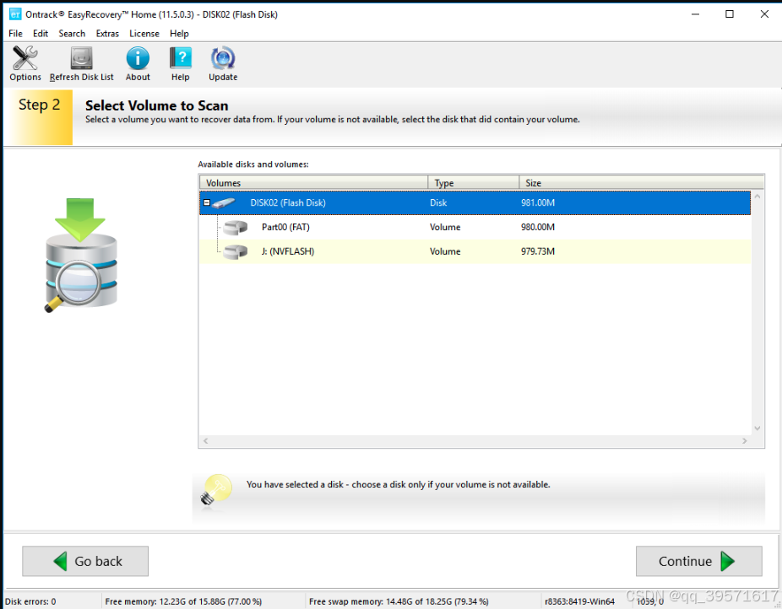Image resolution: width=782 pixels, height=609 pixels.
Task: Open the License menu
Action: click(144, 34)
